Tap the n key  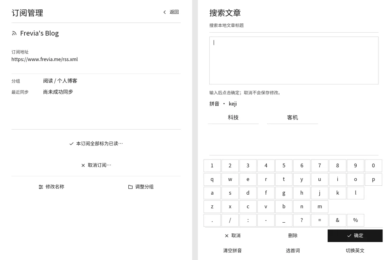pyautogui.click(x=302, y=206)
